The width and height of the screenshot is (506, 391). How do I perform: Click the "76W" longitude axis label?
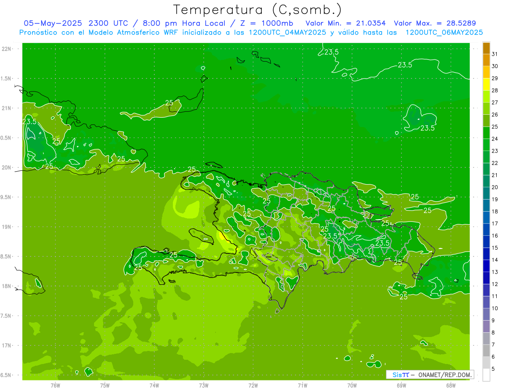[x=55, y=386]
